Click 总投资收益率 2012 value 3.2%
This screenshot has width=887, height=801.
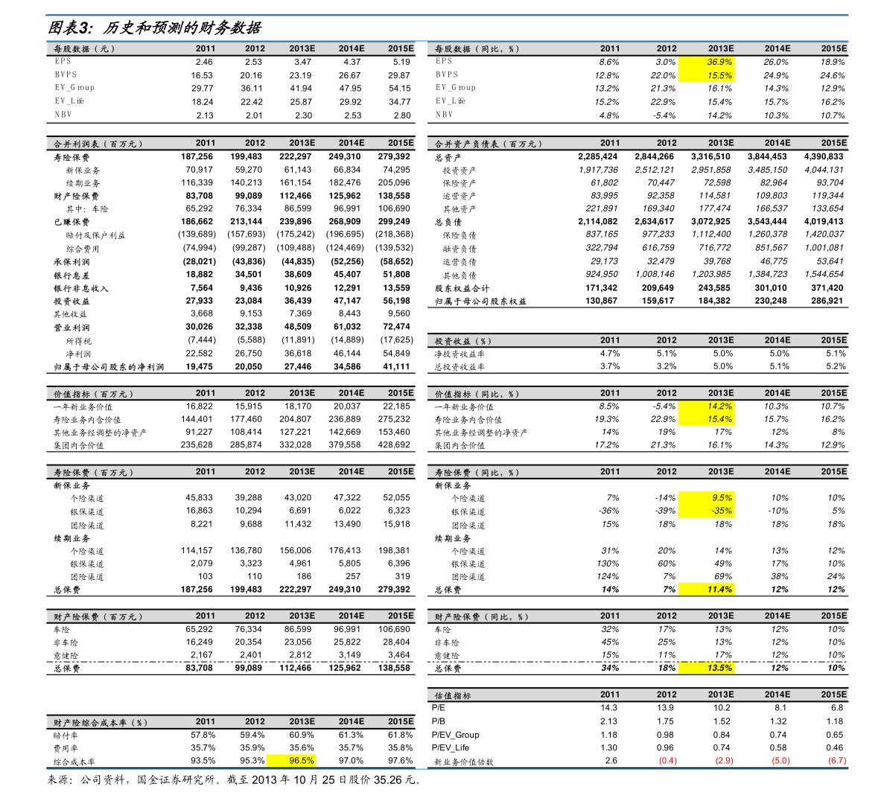click(x=667, y=366)
